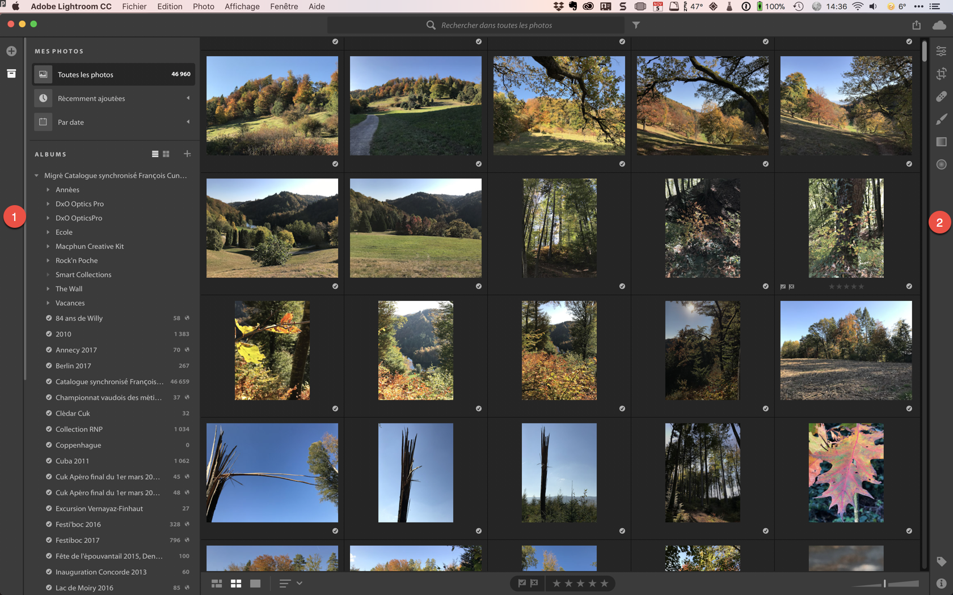
Task: Show albums as list view
Action: click(x=155, y=154)
